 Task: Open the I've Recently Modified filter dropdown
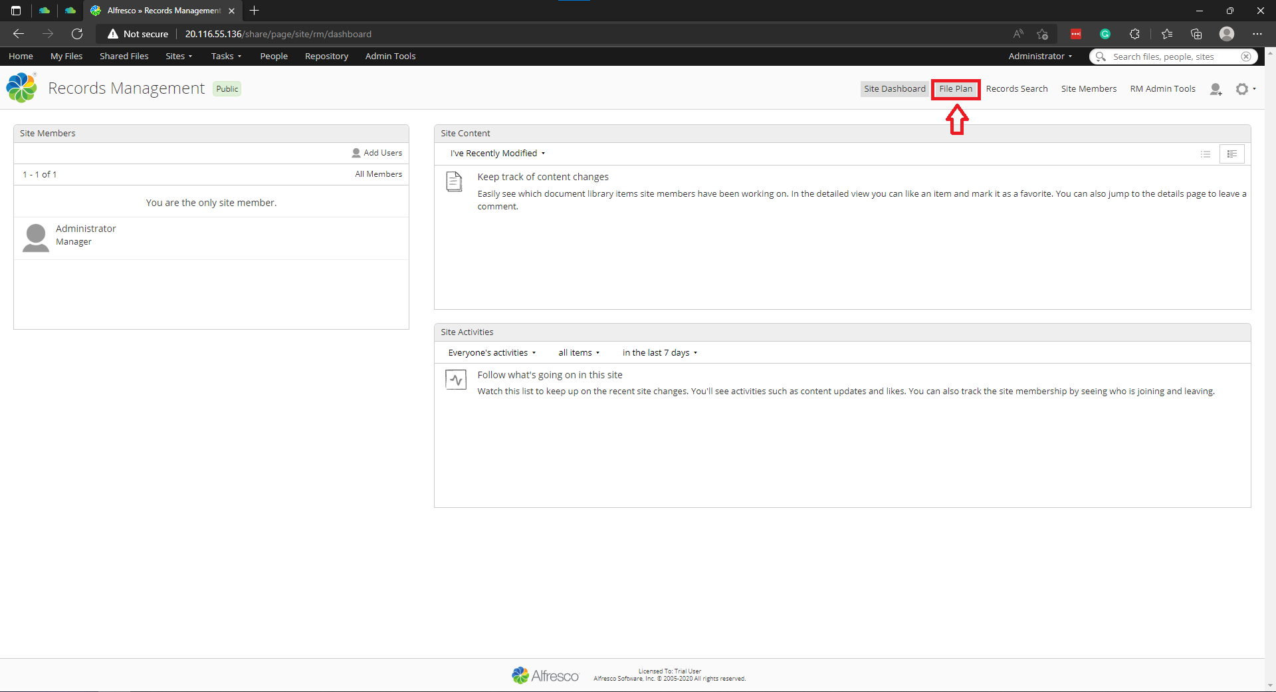[497, 154]
